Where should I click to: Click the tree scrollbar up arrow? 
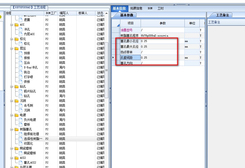click(x=106, y=13)
